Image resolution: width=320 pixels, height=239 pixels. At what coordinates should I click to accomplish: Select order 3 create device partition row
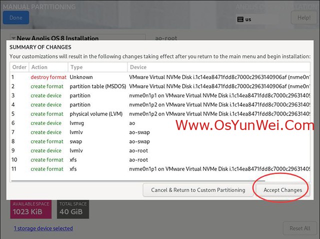pos(160,95)
